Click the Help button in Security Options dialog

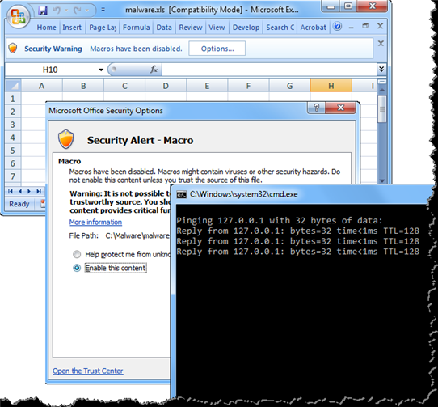pyautogui.click(x=317, y=108)
